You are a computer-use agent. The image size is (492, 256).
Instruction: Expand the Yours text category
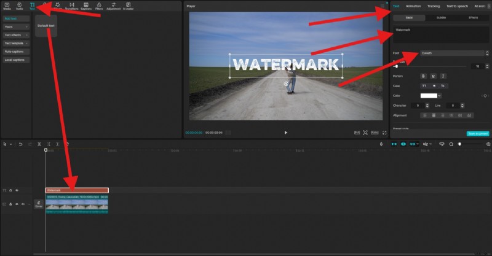point(17,27)
